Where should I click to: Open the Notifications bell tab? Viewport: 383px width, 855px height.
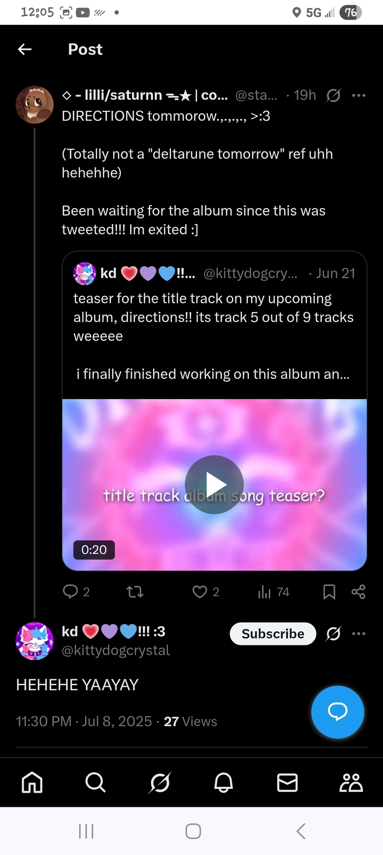(223, 782)
